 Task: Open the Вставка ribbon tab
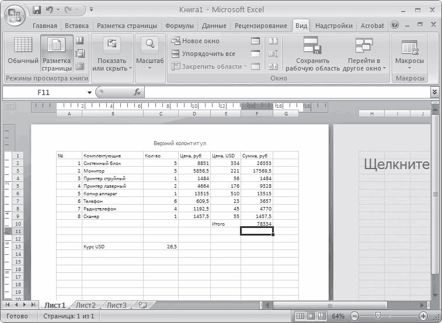pyautogui.click(x=76, y=26)
